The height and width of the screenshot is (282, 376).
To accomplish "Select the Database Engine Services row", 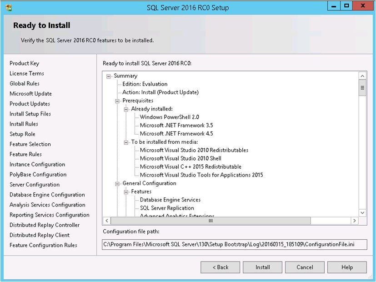I will 170,200.
